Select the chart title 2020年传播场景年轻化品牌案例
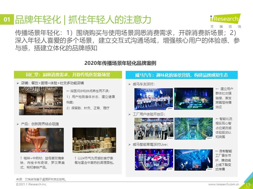The width and height of the screenshot is (253, 189). pyautogui.click(x=120, y=63)
